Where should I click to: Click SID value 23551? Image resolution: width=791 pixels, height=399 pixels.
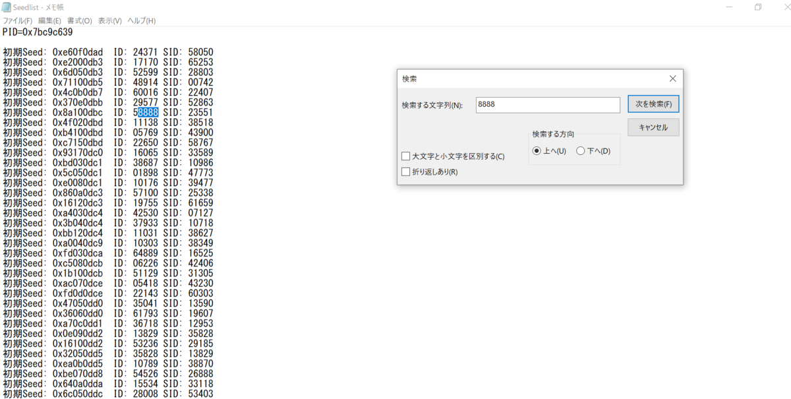200,113
